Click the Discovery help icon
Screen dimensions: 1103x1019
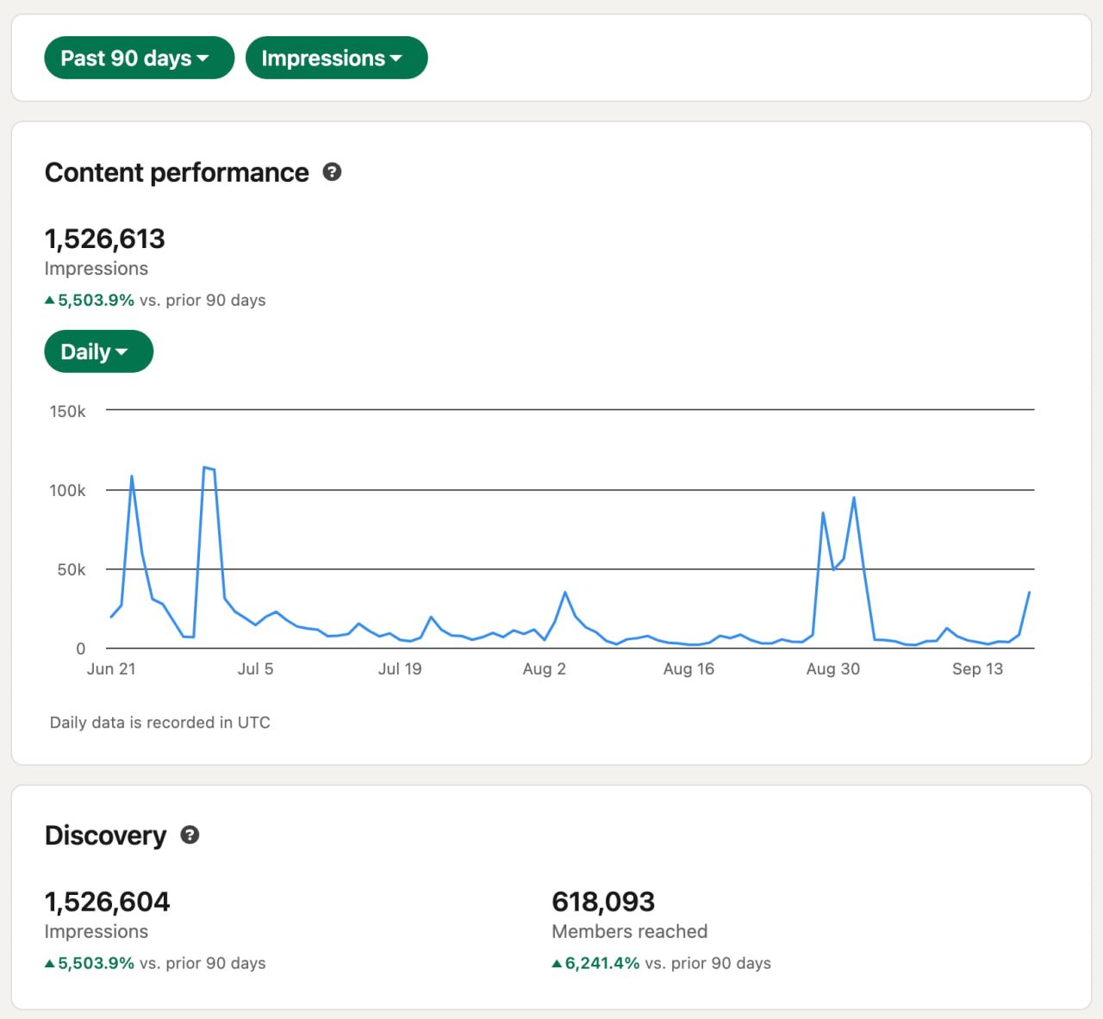[x=190, y=835]
